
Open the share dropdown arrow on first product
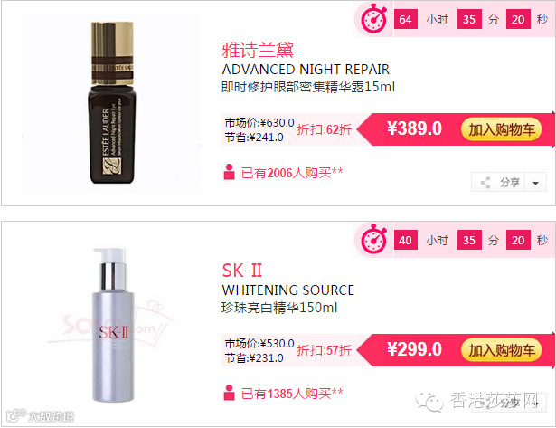tap(536, 183)
